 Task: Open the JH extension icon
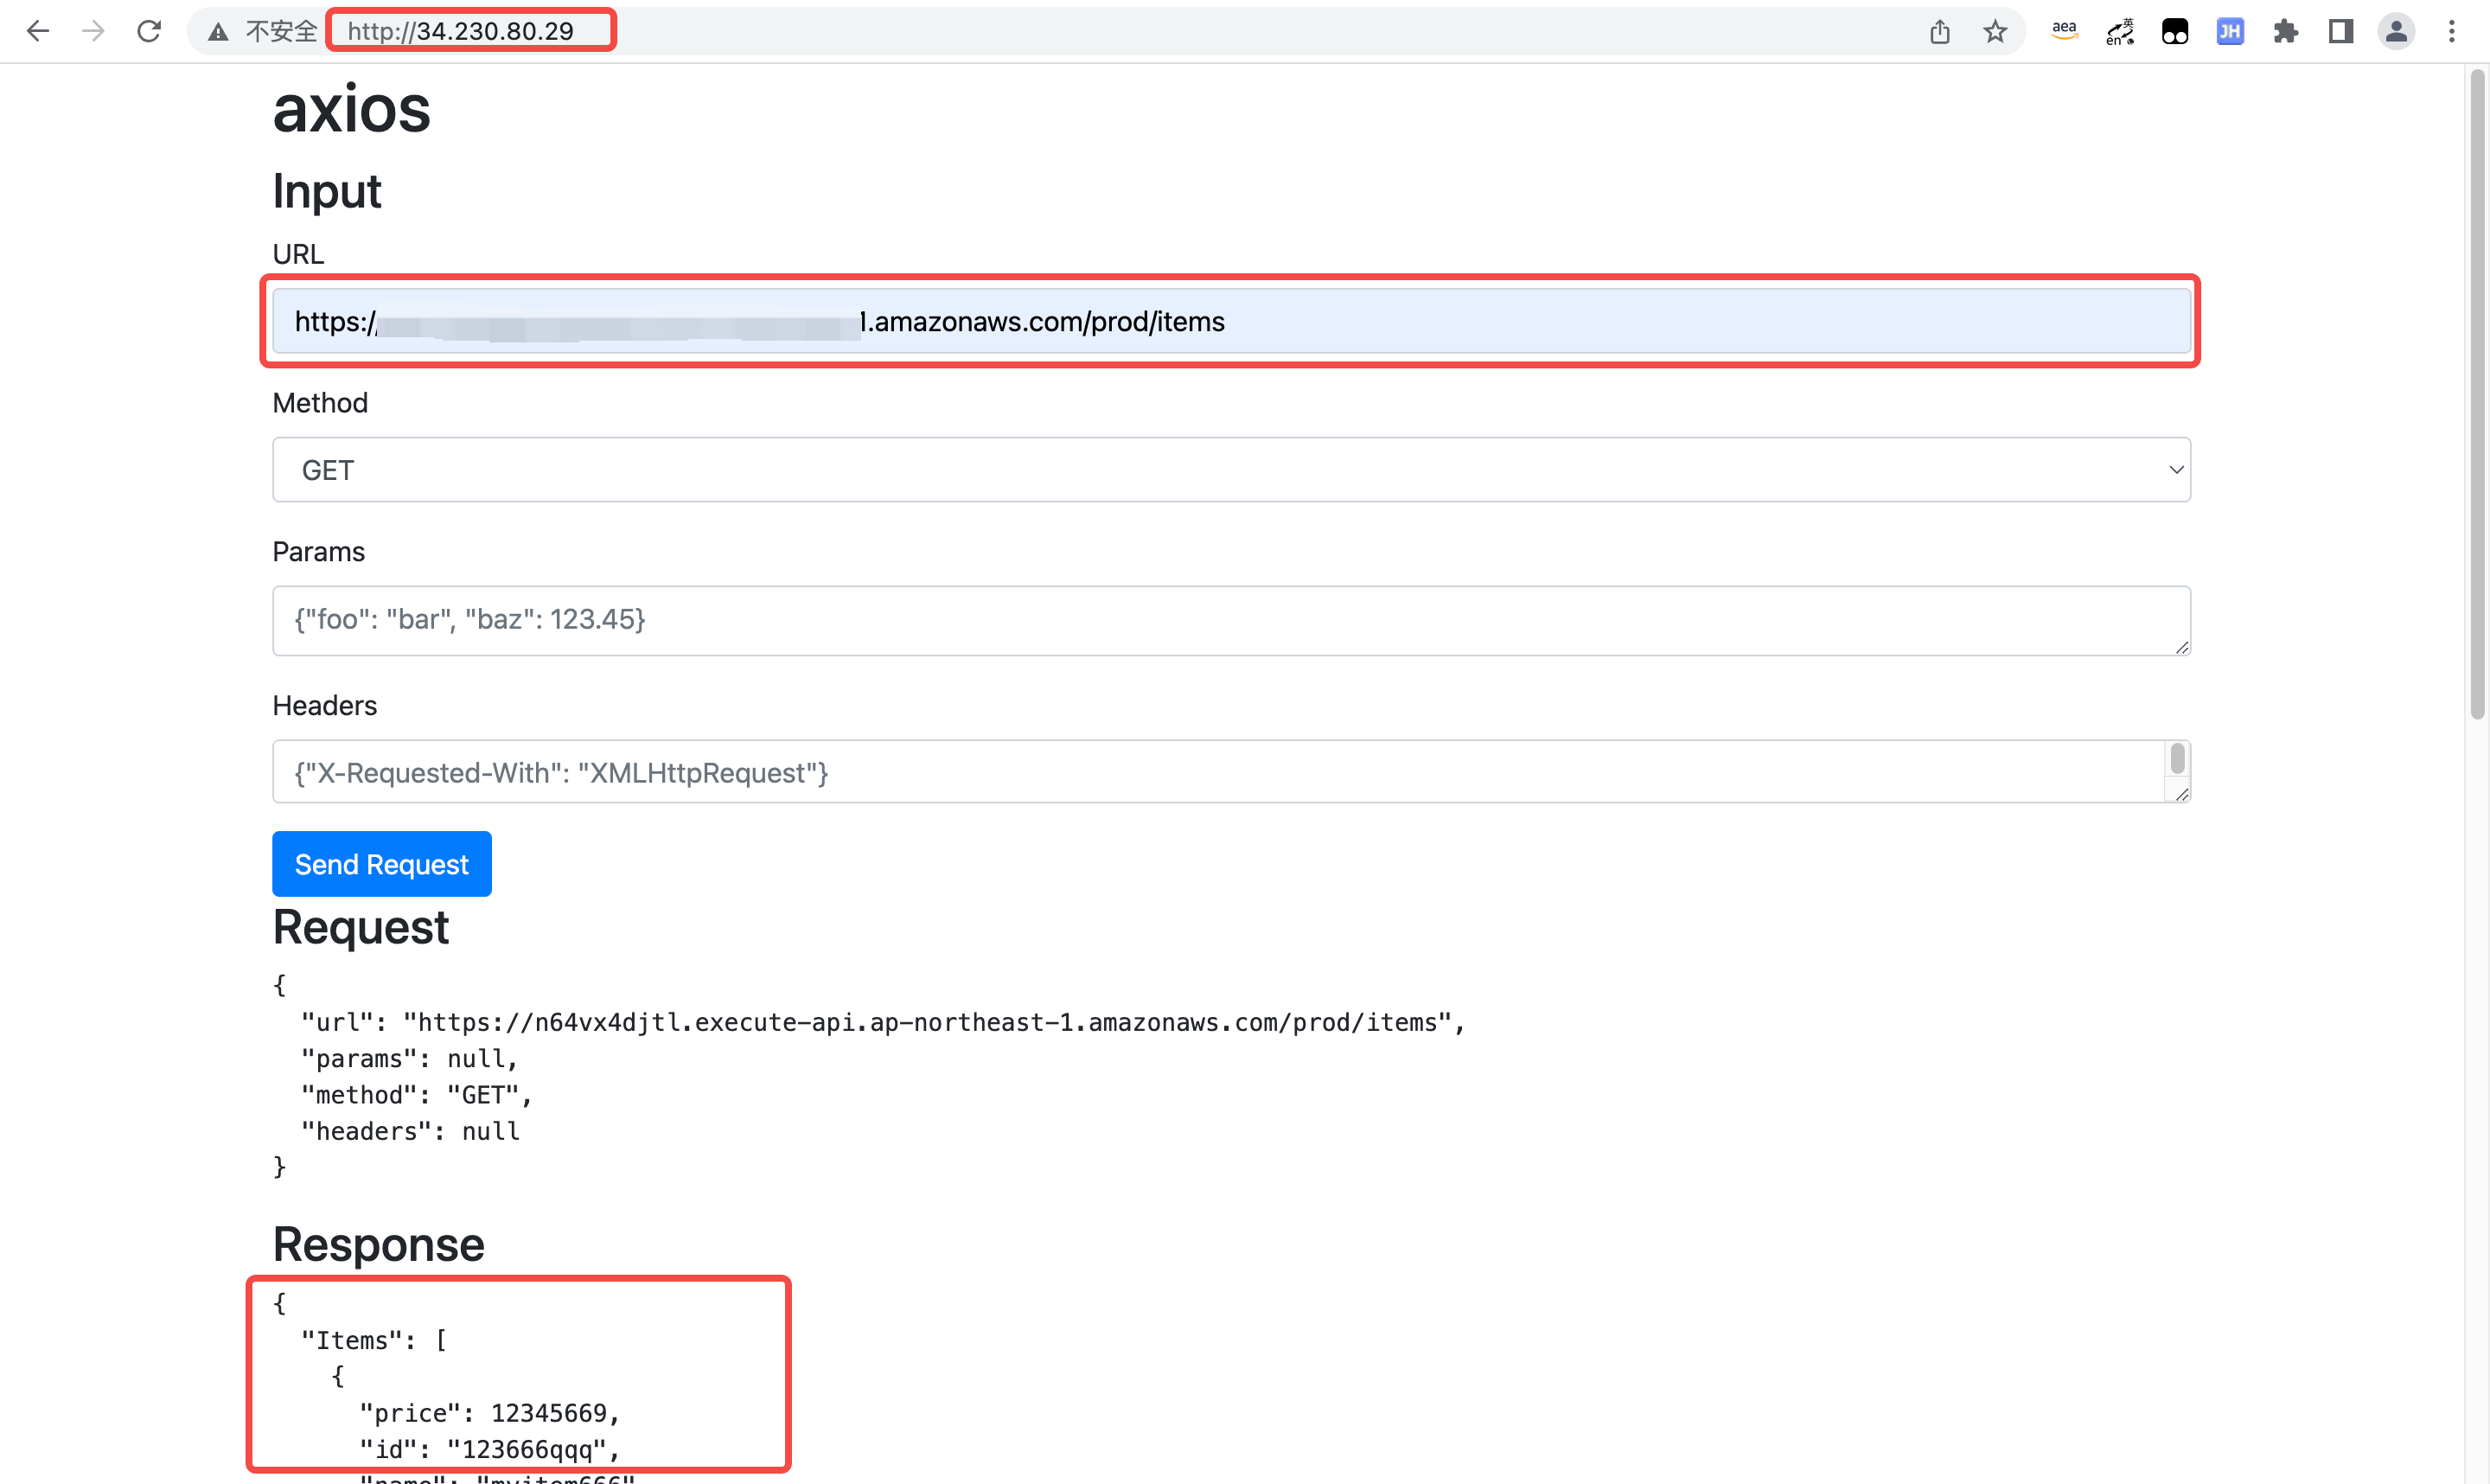(2230, 31)
